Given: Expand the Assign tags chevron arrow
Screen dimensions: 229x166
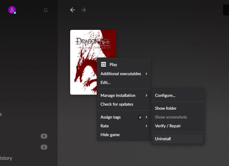Looking at the screenshot, I should 146,117.
